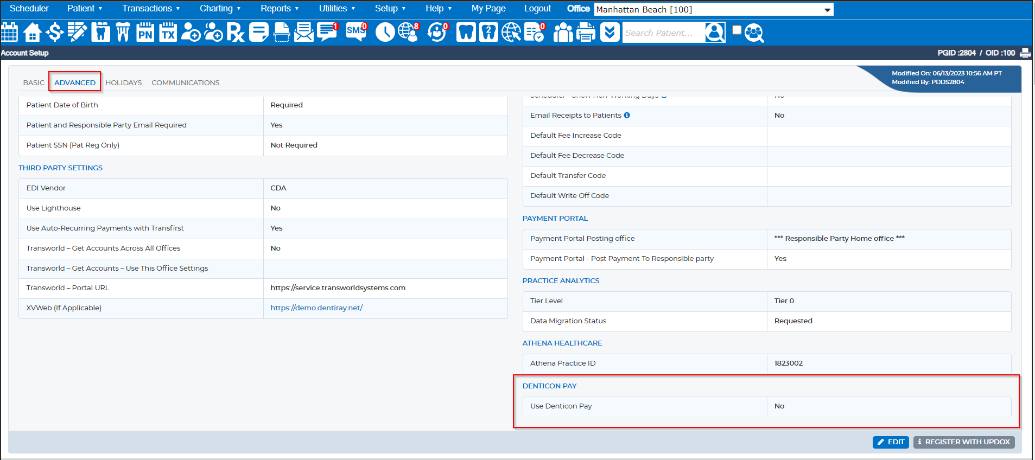The image size is (1035, 460).
Task: Click the Athena Practice ID value 1823002
Action: [x=788, y=363]
